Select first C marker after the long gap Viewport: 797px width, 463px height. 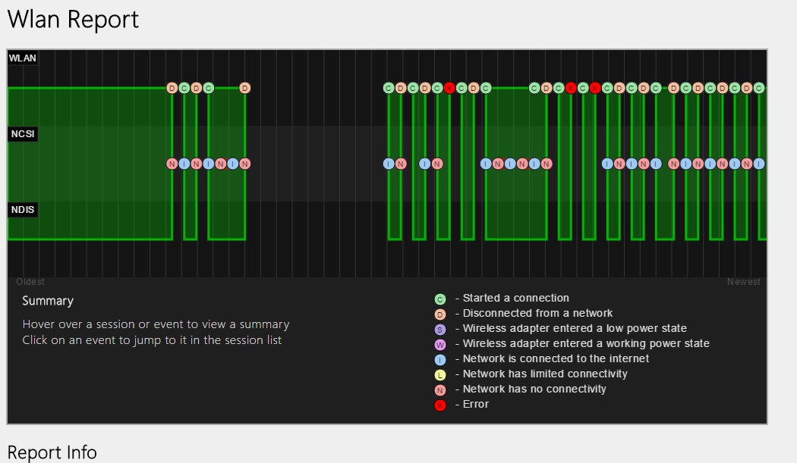click(389, 89)
